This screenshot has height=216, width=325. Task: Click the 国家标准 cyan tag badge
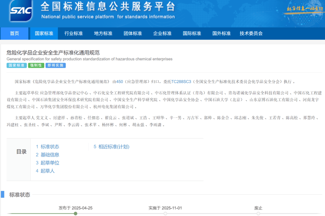click(17, 65)
